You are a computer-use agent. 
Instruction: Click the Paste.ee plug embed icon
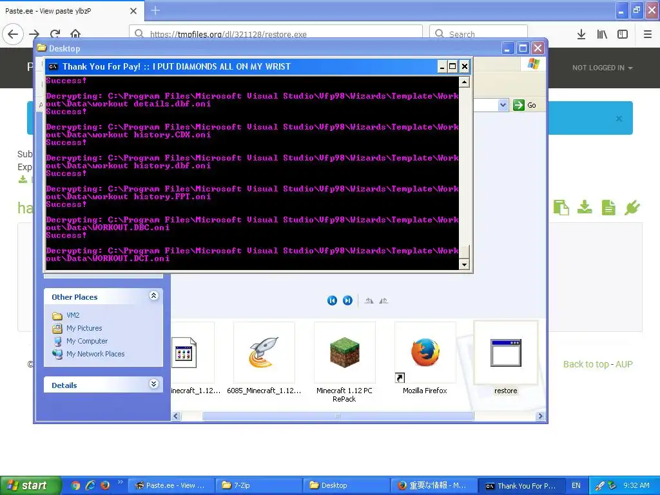point(632,207)
